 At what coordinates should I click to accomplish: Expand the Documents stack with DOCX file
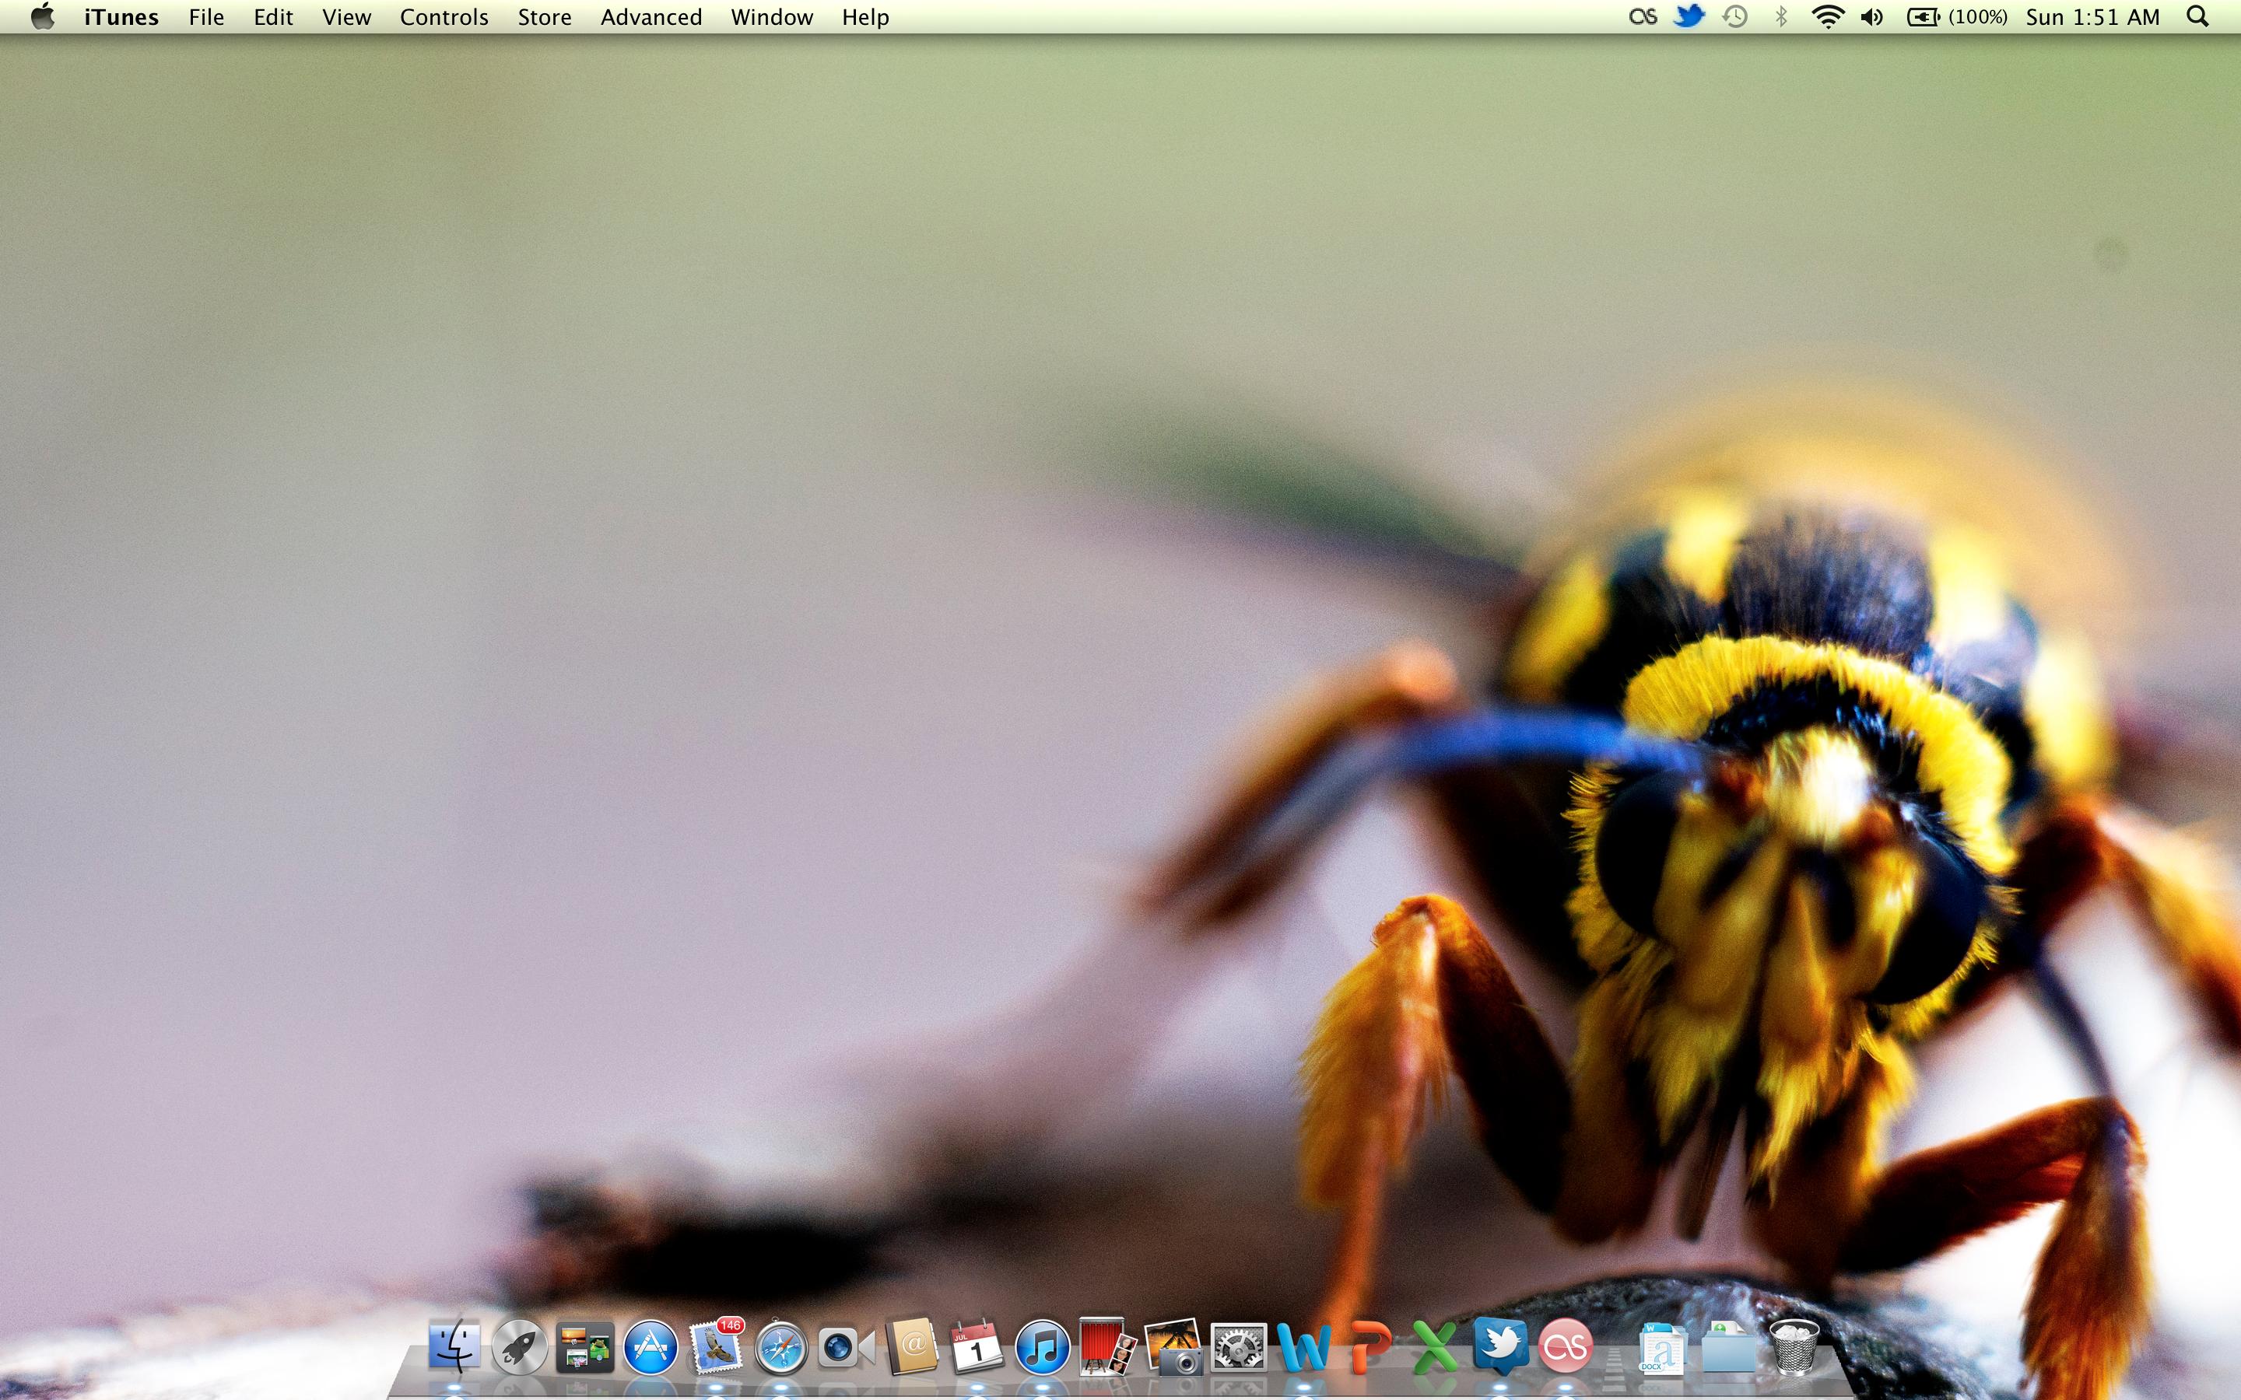[1662, 1347]
